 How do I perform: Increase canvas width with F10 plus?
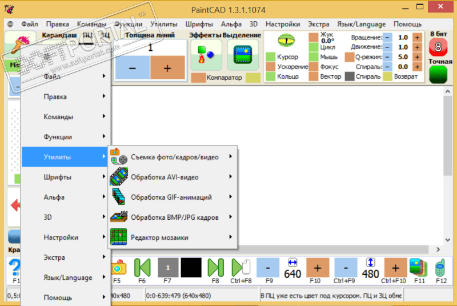click(318, 267)
